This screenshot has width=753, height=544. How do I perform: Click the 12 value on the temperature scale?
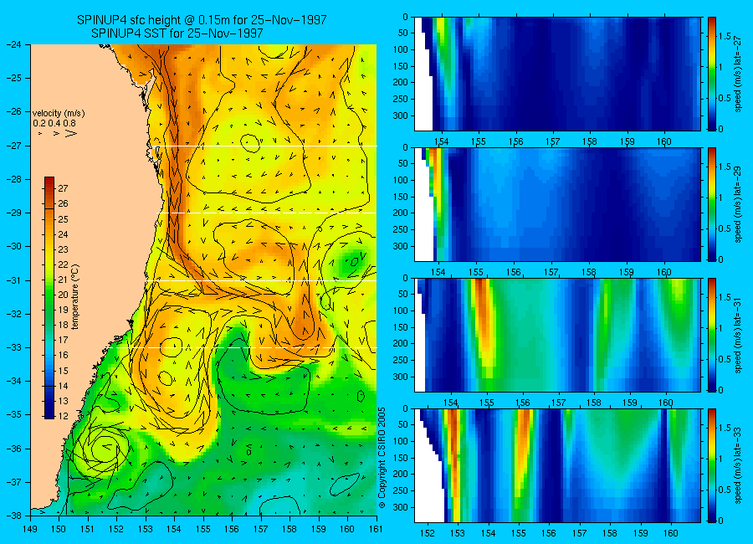click(x=63, y=416)
